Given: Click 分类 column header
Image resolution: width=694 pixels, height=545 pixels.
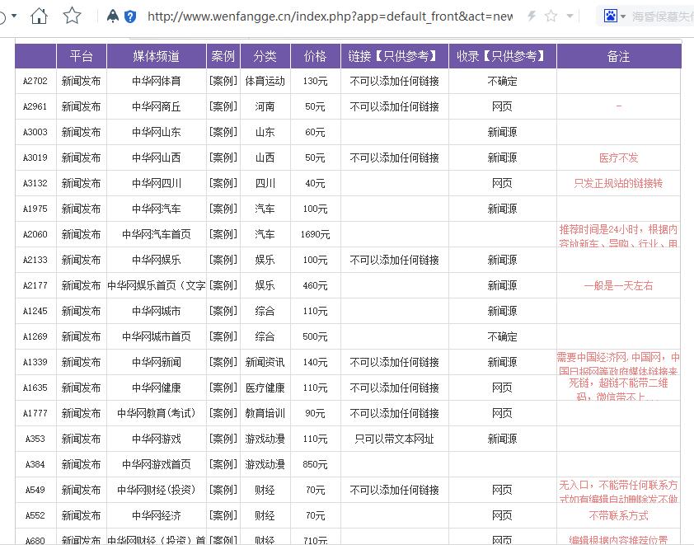Looking at the screenshot, I should tap(265, 56).
